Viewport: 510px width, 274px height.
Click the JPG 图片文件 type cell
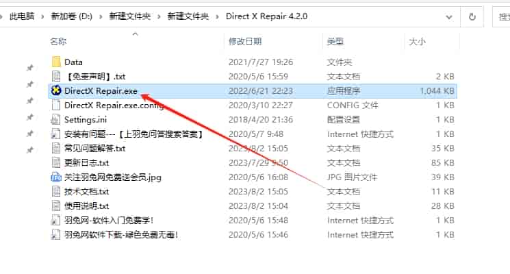pyautogui.click(x=353, y=177)
